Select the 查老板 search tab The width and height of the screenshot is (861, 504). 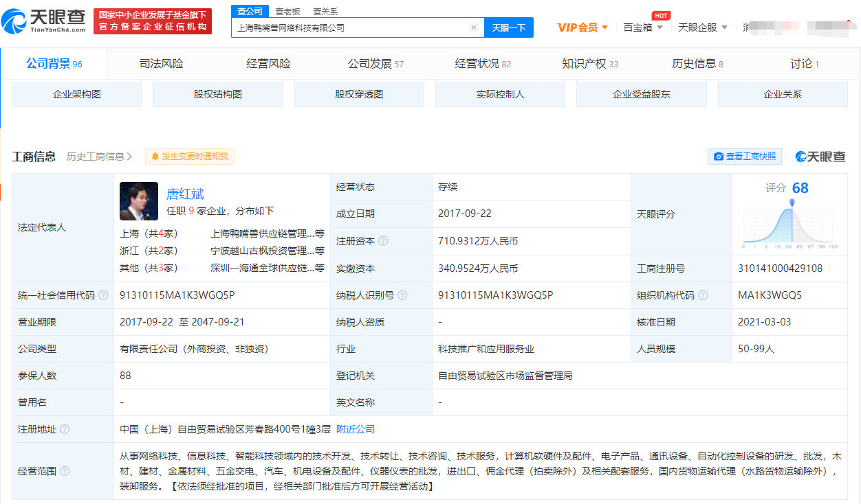287,11
